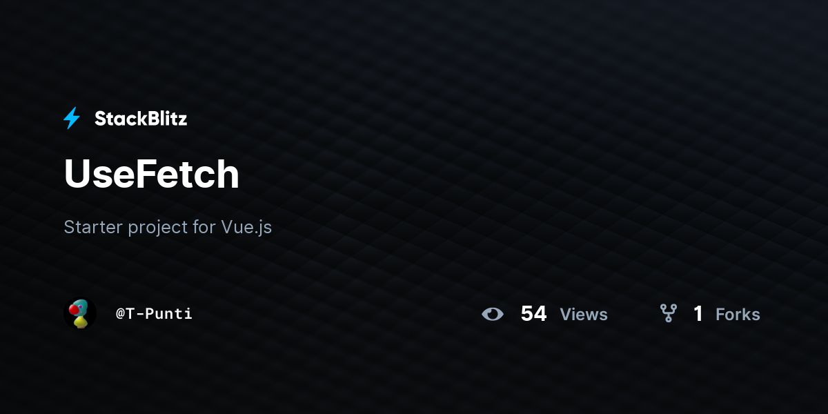Viewport: 828px width, 414px height.
Task: Click the red sphere in the avatar
Action: tap(75, 310)
